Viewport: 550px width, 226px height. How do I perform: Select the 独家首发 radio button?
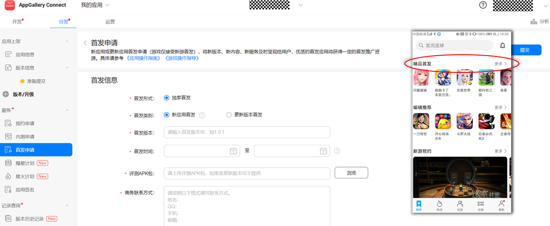click(x=166, y=98)
